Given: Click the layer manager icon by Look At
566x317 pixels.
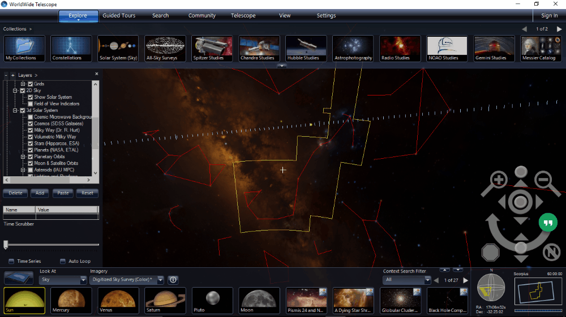Looking at the screenshot, I should 19,278.
